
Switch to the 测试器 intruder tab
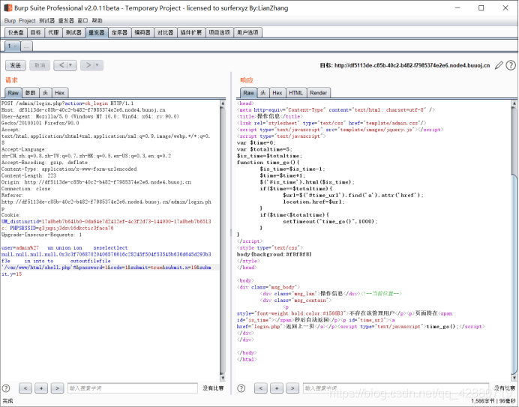point(73,32)
